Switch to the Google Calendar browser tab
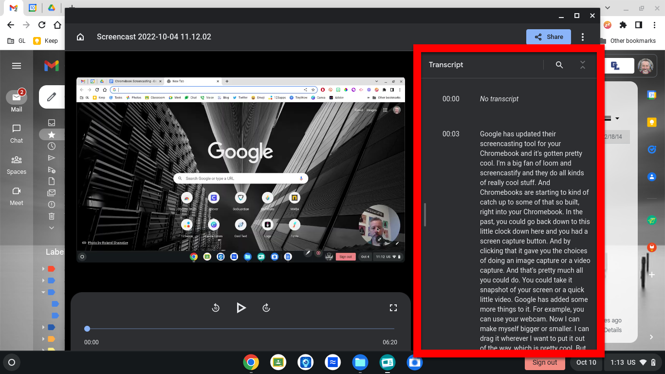The width and height of the screenshot is (665, 374). point(33,8)
